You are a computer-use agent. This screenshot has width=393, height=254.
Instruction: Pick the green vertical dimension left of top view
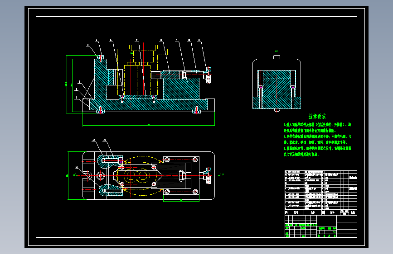pos(68,175)
